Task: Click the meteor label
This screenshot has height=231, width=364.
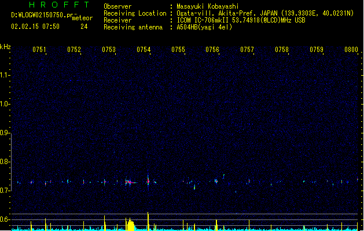Action: pos(82,18)
